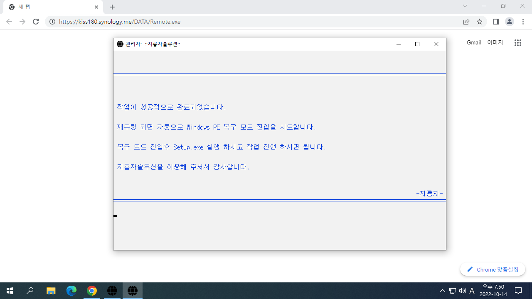532x299 pixels.
Task: Click the first globe app in taskbar
Action: tap(112, 291)
